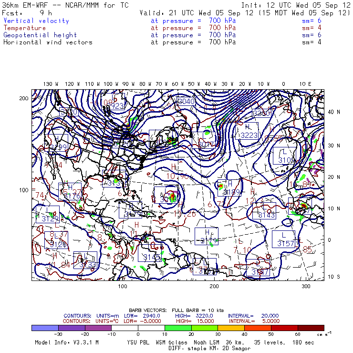Click the '180 sec' timestep text
This screenshot has height=353, width=353.
(303, 343)
